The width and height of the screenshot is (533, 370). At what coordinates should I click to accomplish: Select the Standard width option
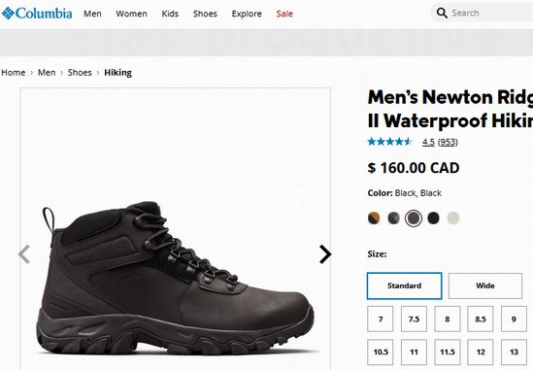[405, 286]
